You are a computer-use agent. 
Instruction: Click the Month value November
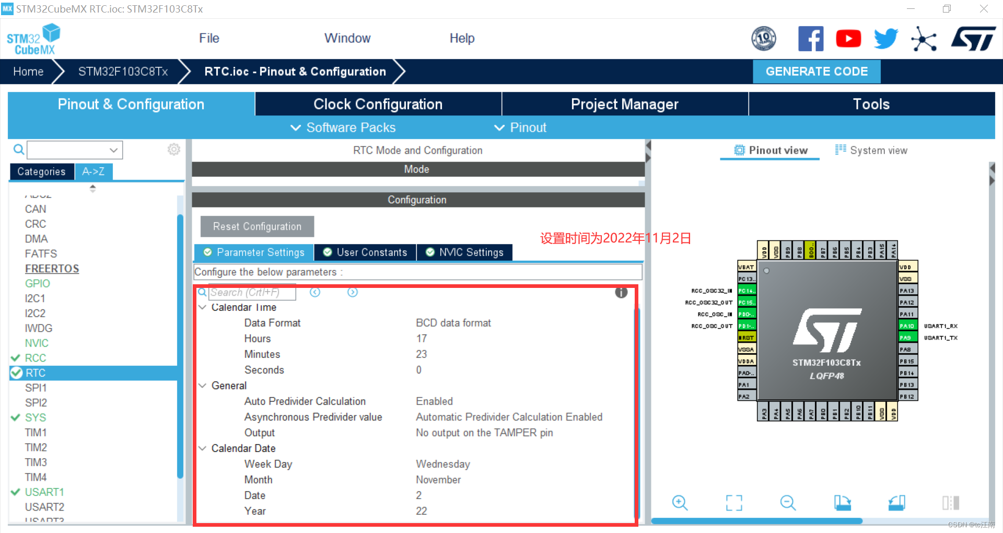click(438, 480)
